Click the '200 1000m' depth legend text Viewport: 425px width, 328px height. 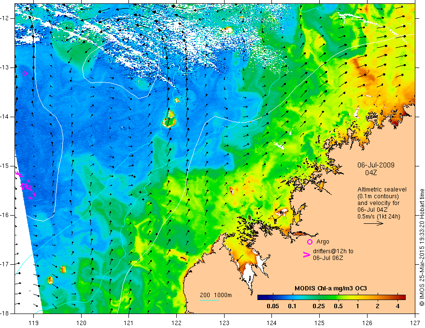(x=216, y=295)
